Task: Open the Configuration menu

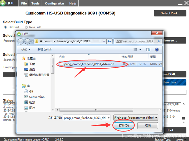Action: tap(54, 3)
